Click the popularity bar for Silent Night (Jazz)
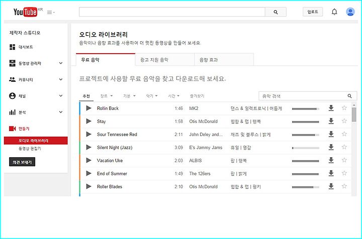 coord(306,148)
